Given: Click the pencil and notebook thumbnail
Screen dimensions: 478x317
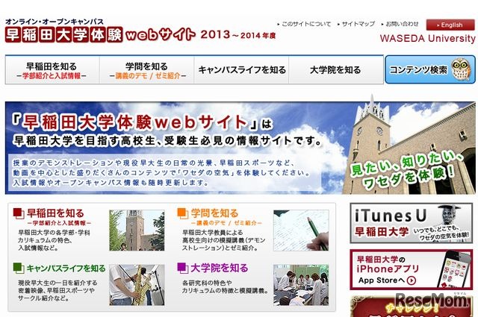Looking at the screenshot, I should pyautogui.click(x=301, y=230).
